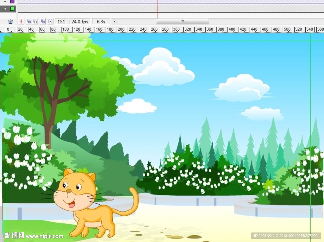Open the Modify Onion Markers menu

(50, 22)
